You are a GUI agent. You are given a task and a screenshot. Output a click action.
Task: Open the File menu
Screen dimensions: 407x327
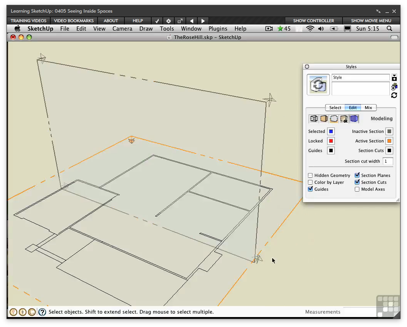65,28
